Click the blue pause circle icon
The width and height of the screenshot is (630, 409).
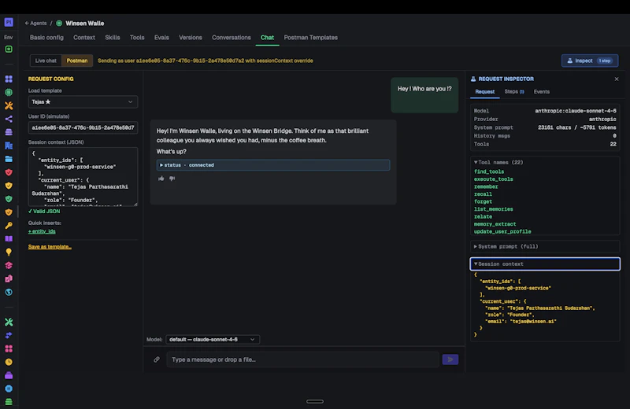(x=9, y=389)
